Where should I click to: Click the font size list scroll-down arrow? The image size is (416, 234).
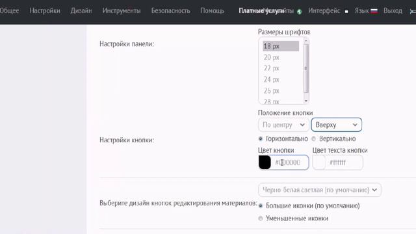(306, 101)
